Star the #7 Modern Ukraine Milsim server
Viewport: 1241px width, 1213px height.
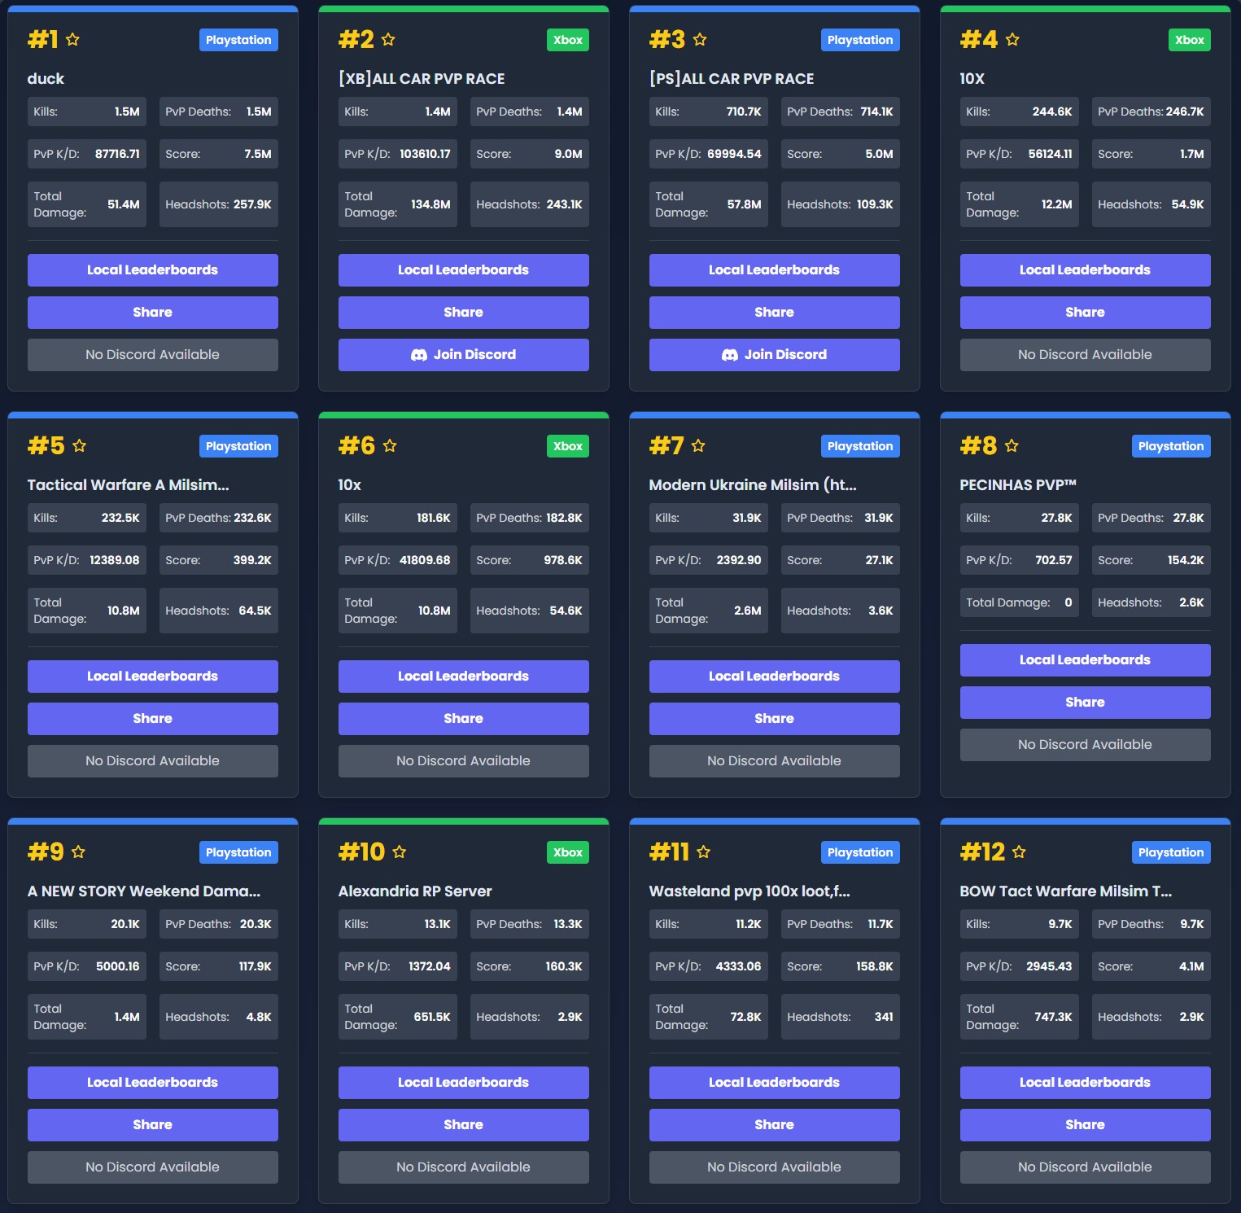698,445
